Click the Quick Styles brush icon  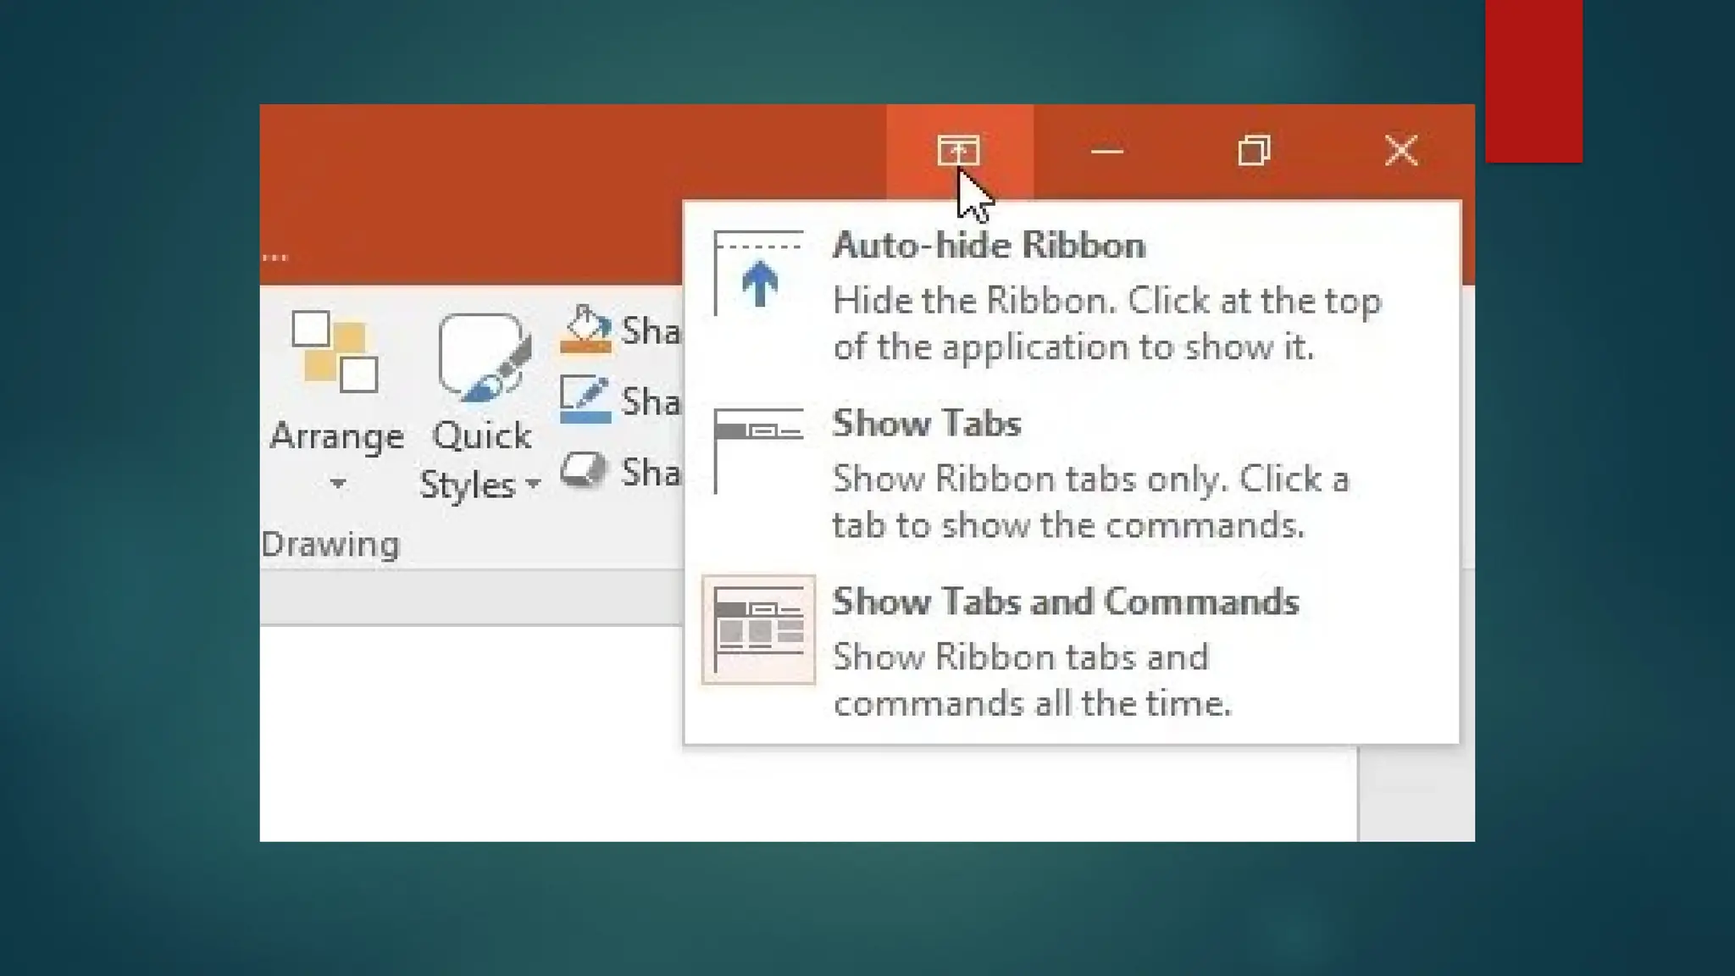tap(483, 358)
